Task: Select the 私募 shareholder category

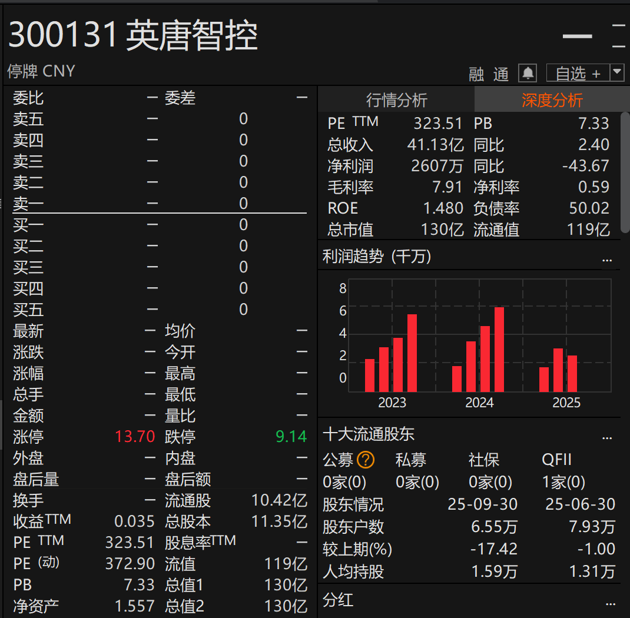Action: [411, 460]
